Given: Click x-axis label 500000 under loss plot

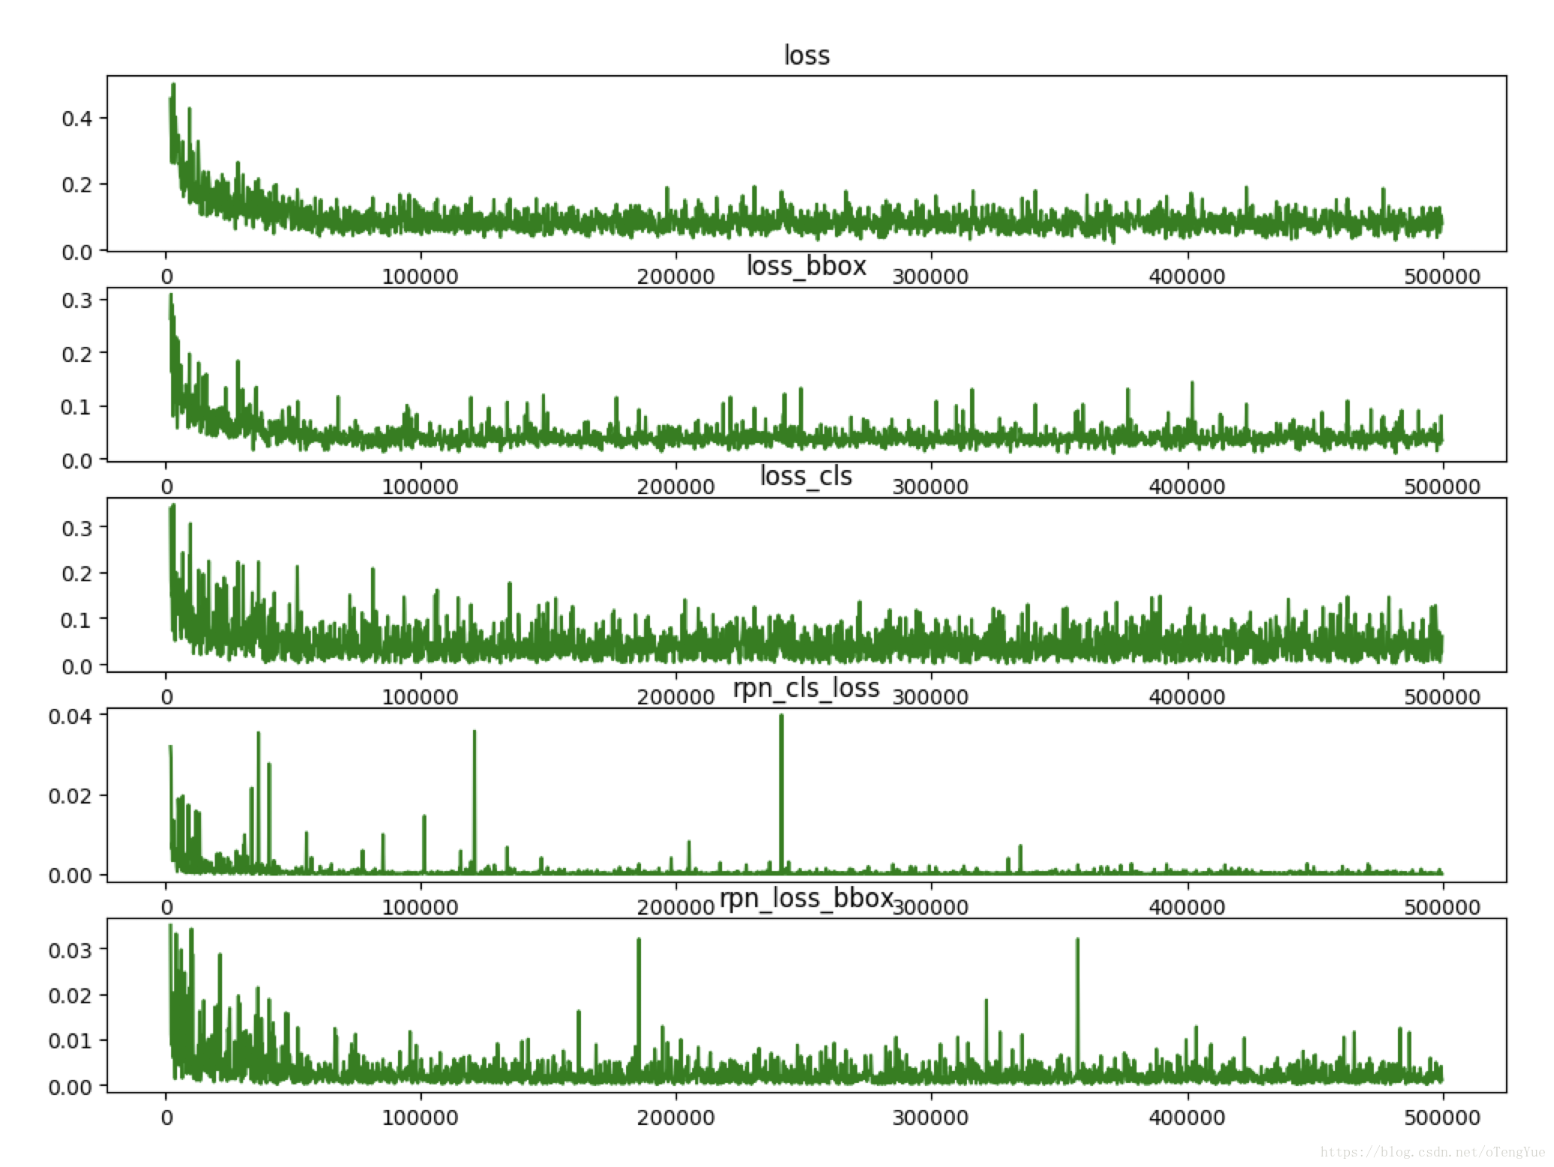Looking at the screenshot, I should (1442, 276).
